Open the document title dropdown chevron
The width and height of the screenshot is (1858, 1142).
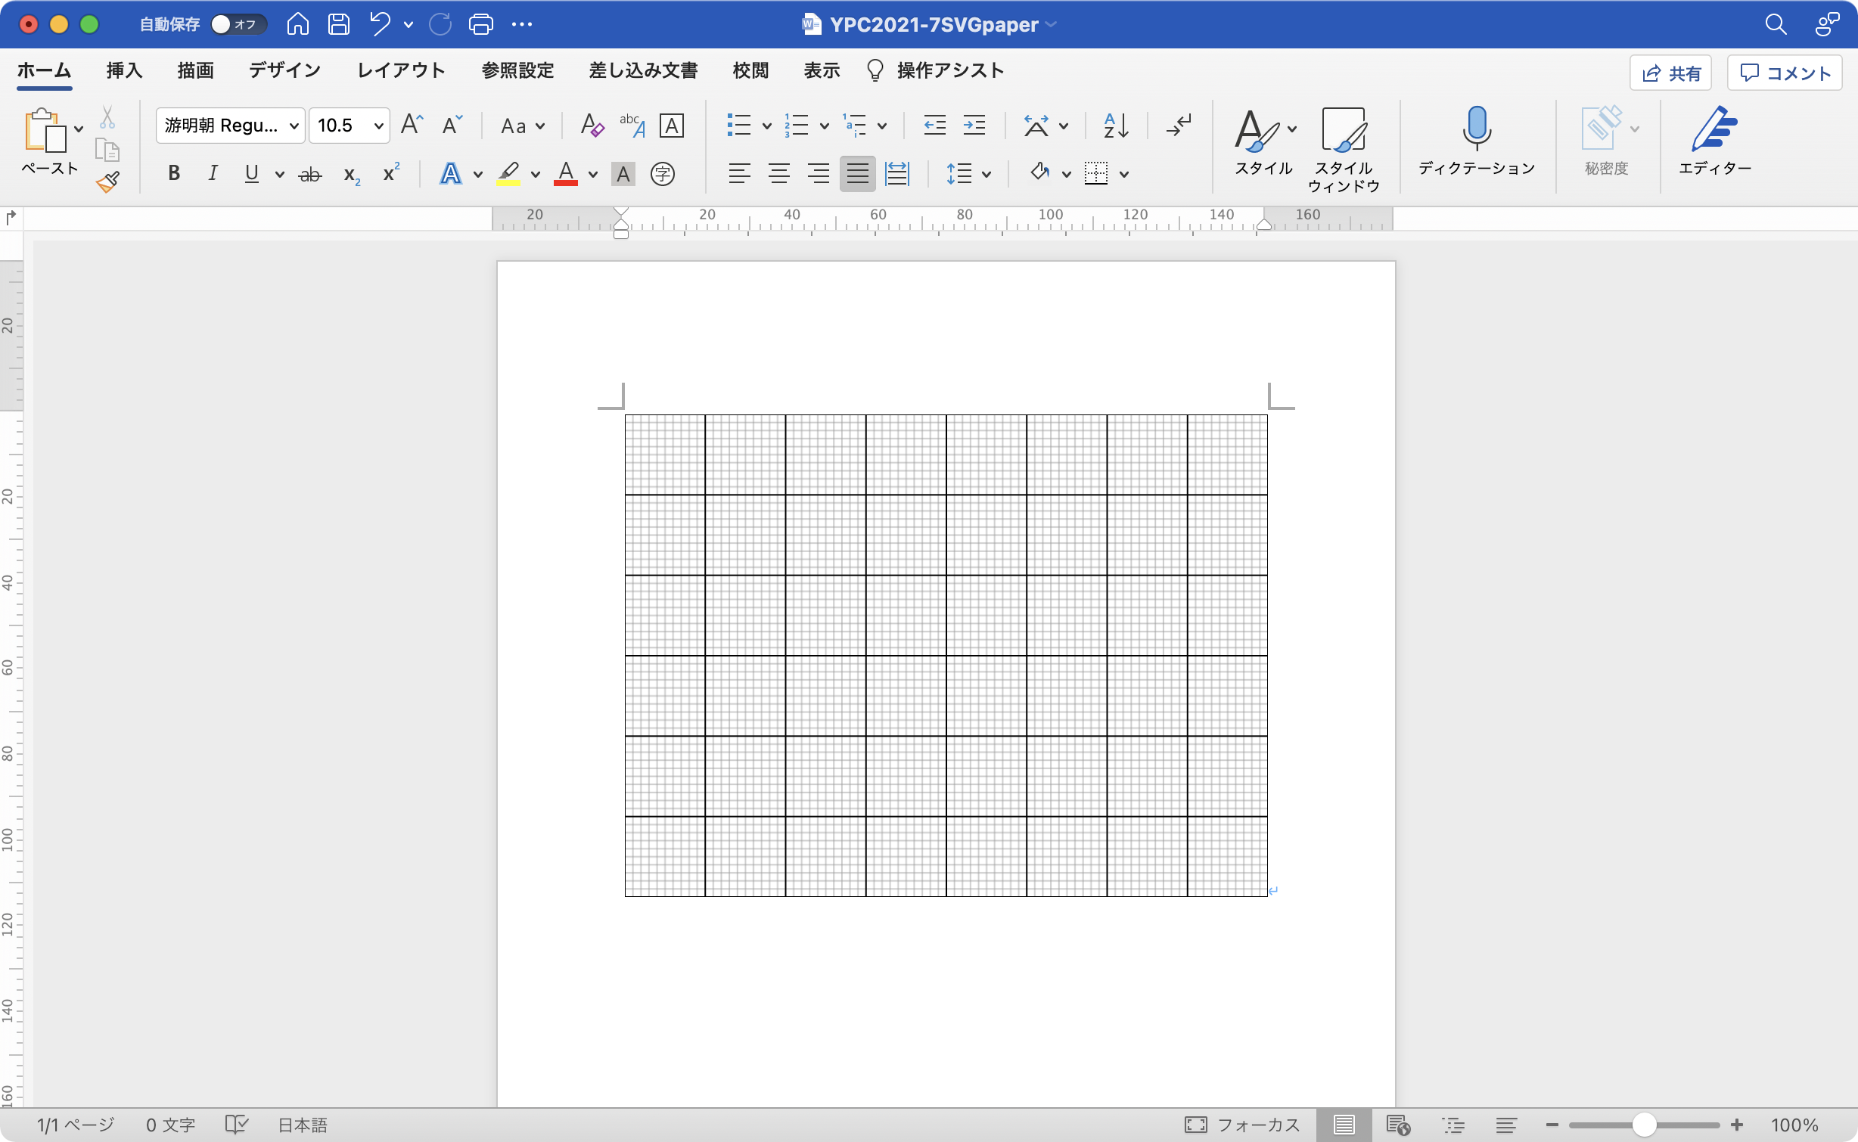coord(1051,24)
